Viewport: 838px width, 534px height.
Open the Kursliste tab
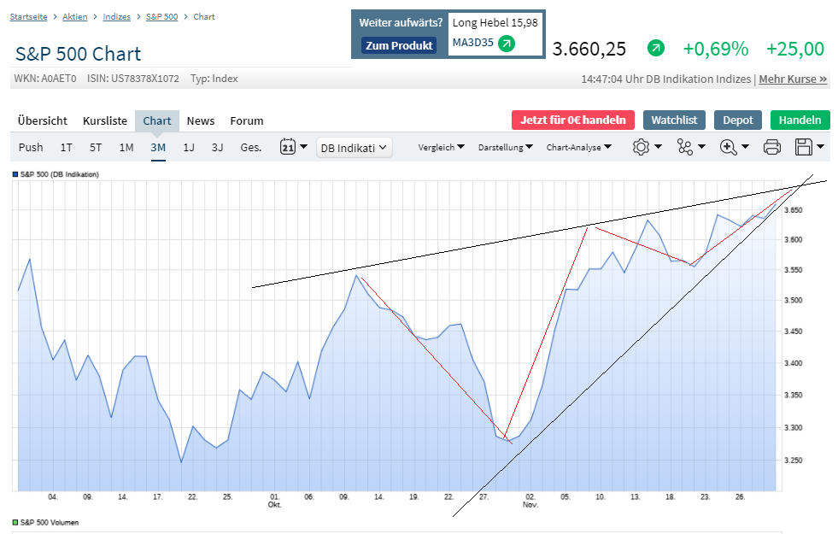(104, 120)
